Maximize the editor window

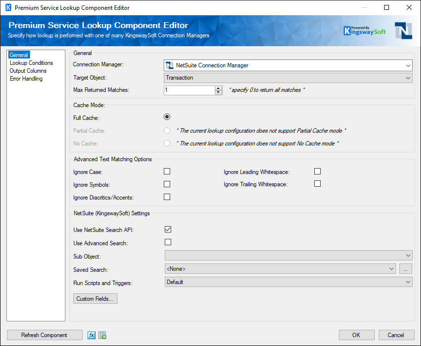point(387,7)
